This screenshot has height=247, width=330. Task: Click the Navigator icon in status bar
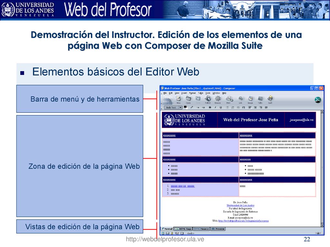pos(163,233)
